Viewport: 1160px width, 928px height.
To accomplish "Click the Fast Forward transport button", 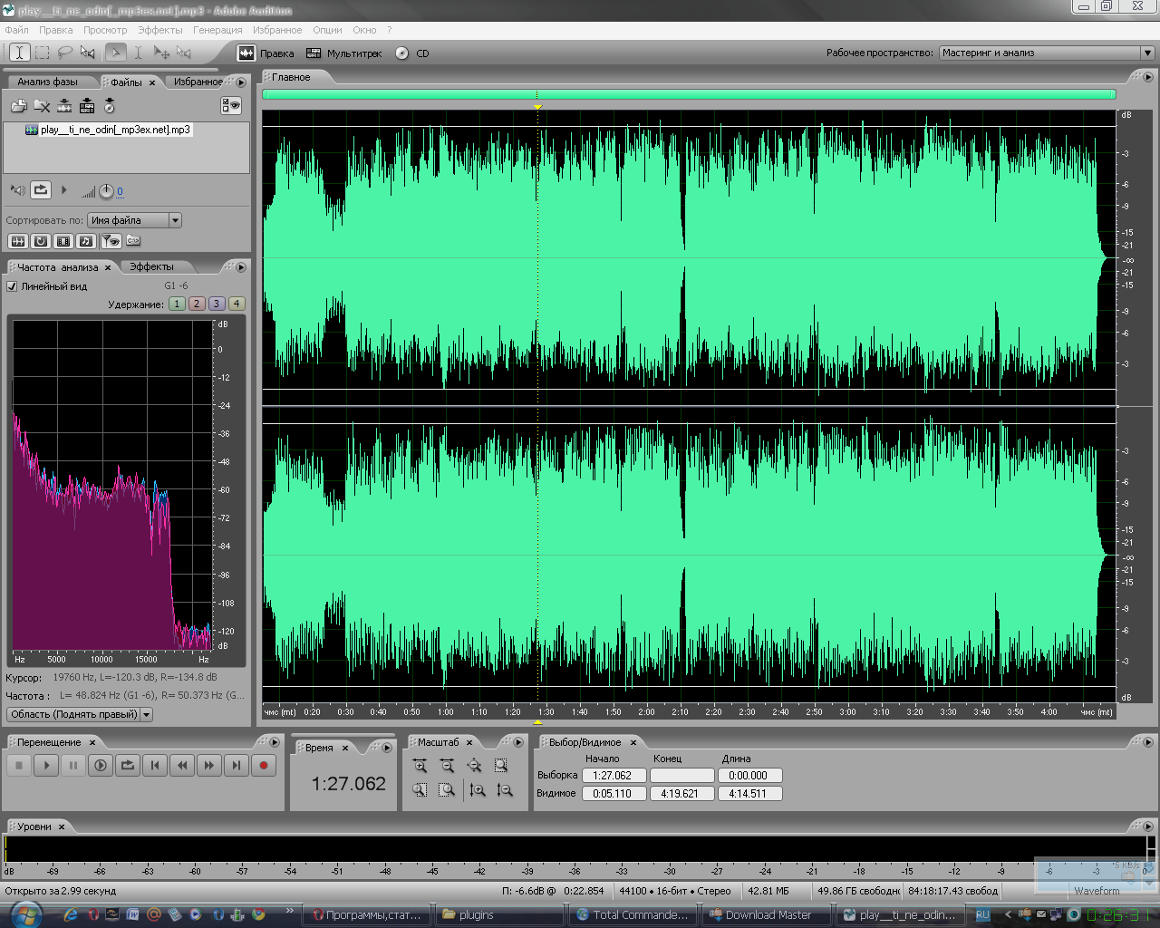I will 209,766.
